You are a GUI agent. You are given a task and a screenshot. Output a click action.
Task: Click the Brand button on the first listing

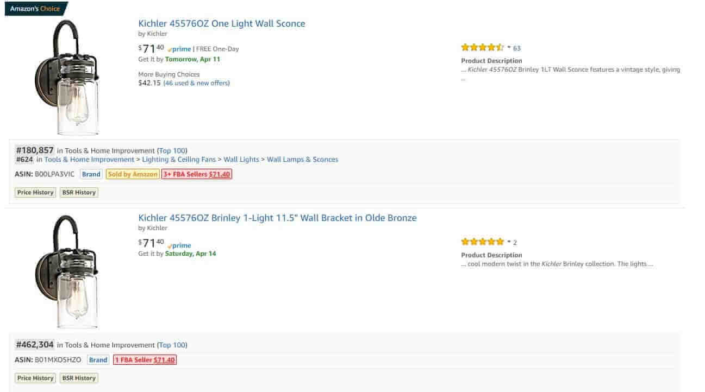(x=91, y=174)
